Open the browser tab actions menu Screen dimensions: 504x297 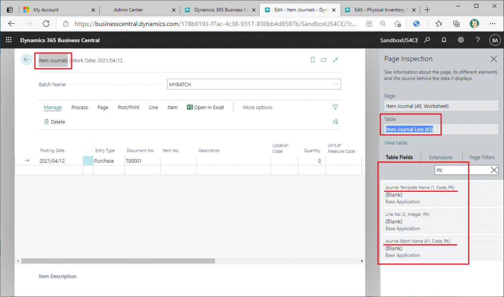[x=10, y=10]
